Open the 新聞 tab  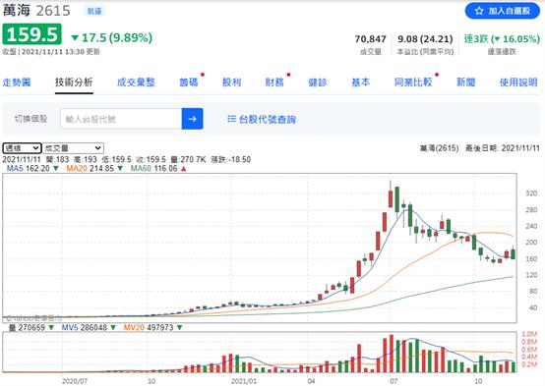[x=465, y=83]
